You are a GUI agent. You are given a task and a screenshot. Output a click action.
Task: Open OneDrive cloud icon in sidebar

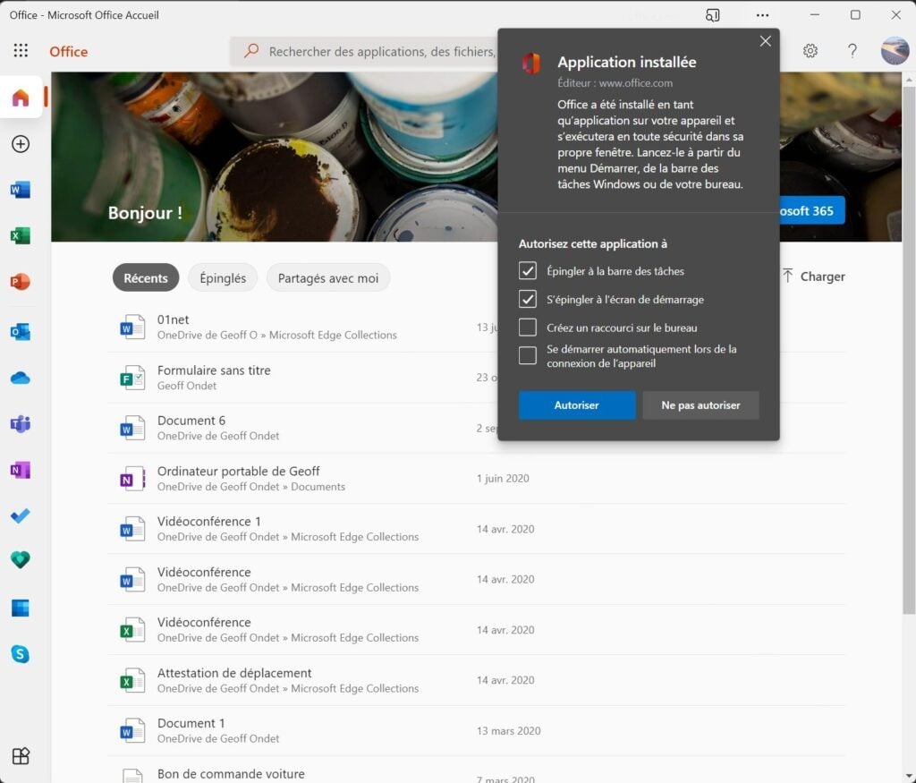click(21, 378)
